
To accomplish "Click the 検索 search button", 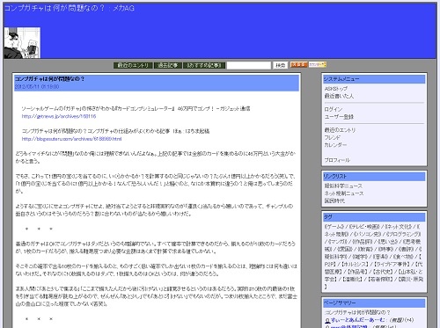I will pos(281,65).
